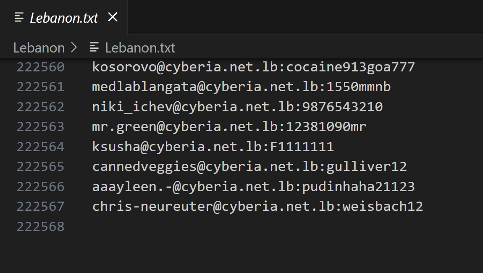Open the Lebanon.txt breadcrumb item

[140, 48]
